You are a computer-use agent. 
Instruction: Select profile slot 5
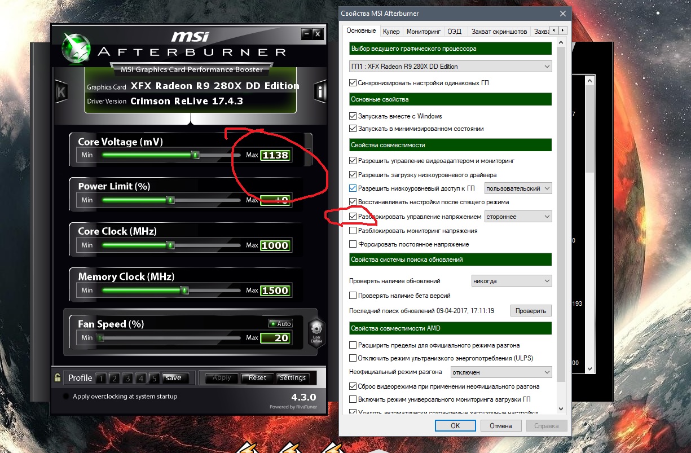point(155,378)
